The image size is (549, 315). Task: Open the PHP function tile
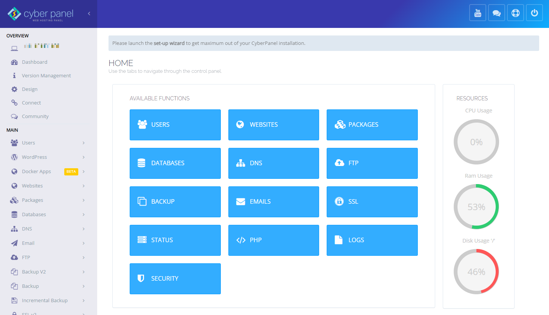[274, 240]
